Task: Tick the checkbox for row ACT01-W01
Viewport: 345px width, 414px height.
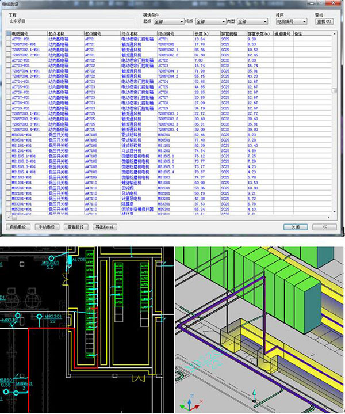Action: (x=7, y=40)
